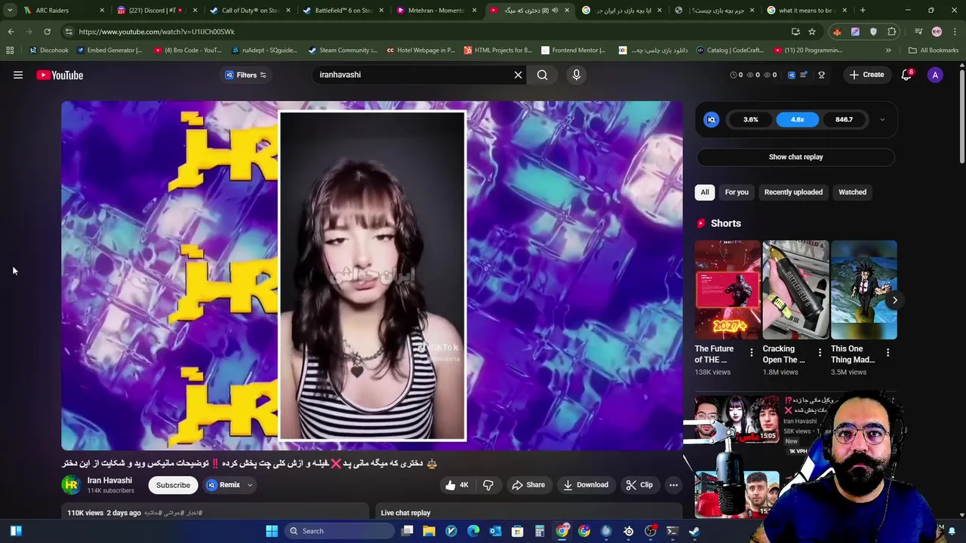Go to YouTube home via logo

coord(60,75)
